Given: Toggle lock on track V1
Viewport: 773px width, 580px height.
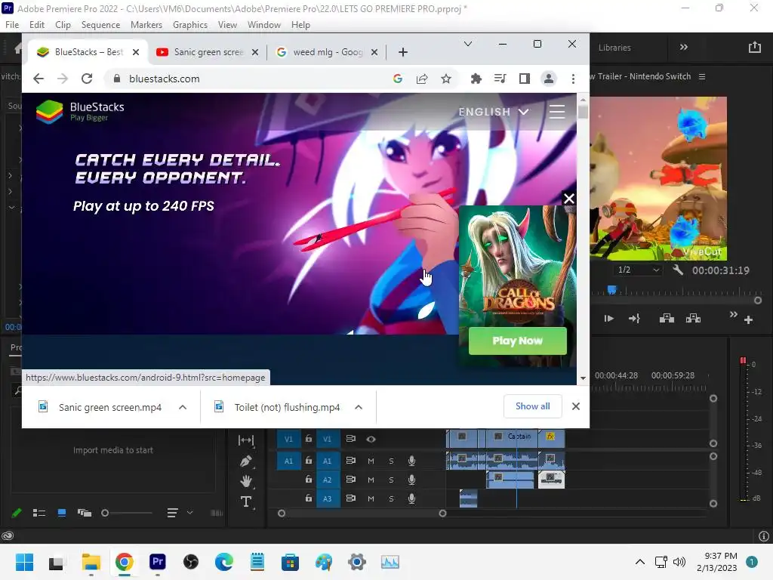Looking at the screenshot, I should tap(309, 438).
